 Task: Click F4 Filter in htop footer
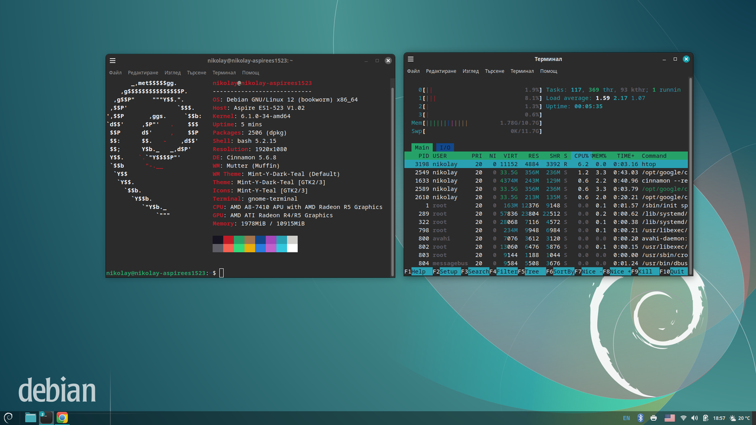click(x=503, y=272)
